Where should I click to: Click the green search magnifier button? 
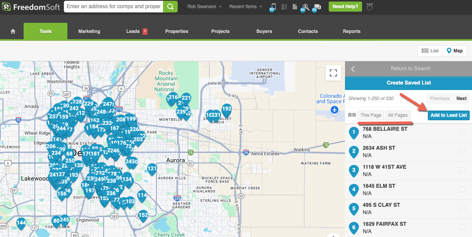pos(170,7)
